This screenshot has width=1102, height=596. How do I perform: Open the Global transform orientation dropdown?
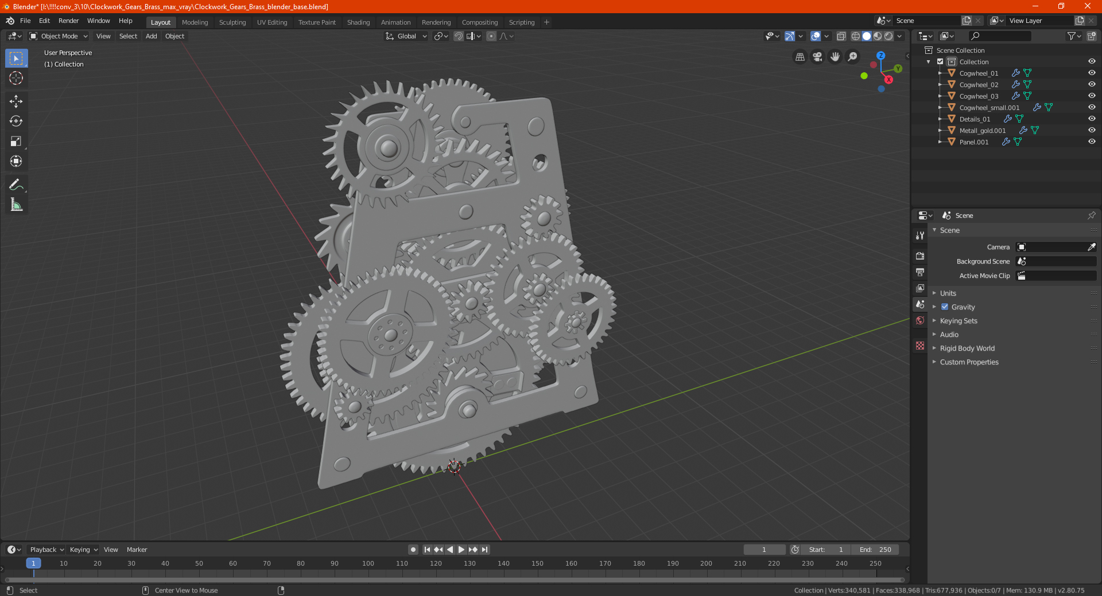406,36
